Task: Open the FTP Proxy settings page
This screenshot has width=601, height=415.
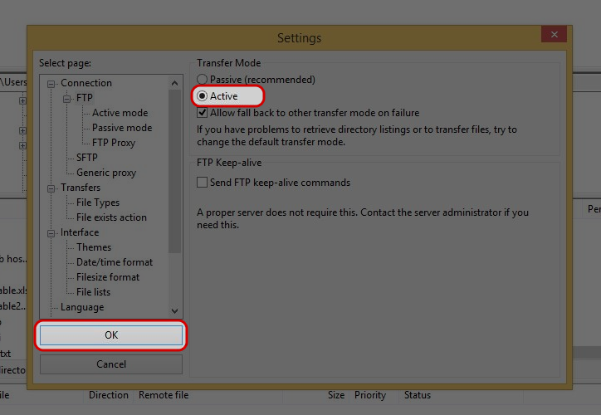Action: (114, 143)
